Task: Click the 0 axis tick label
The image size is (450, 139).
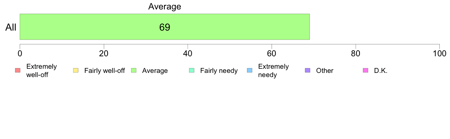Action: tap(20, 54)
